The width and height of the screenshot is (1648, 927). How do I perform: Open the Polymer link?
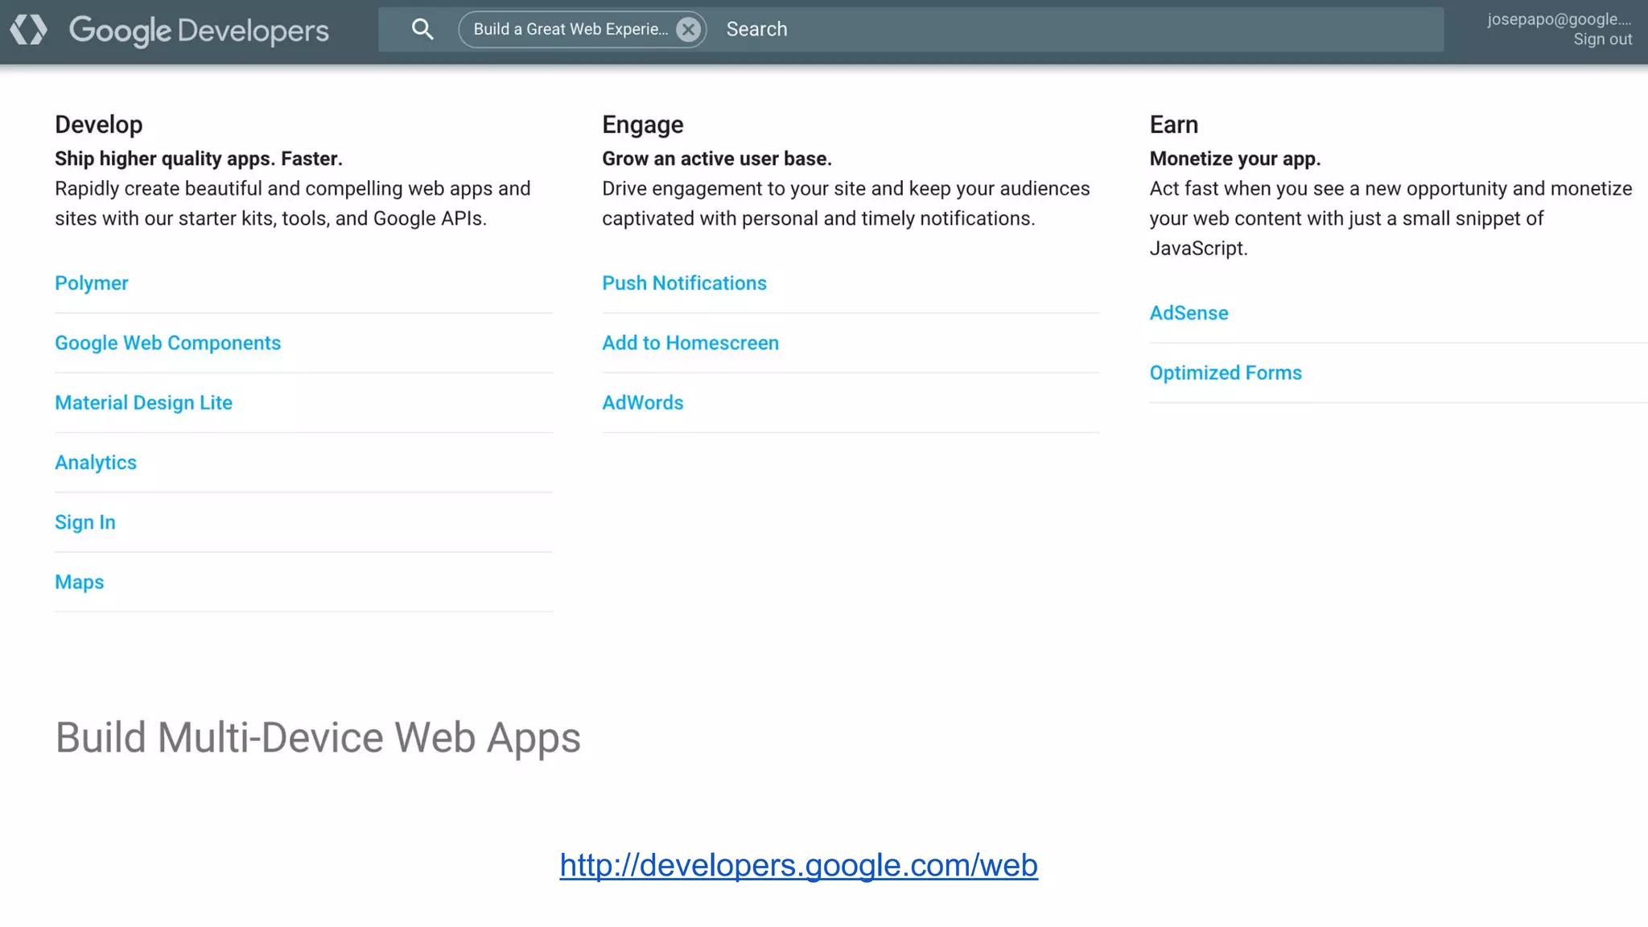pos(92,283)
